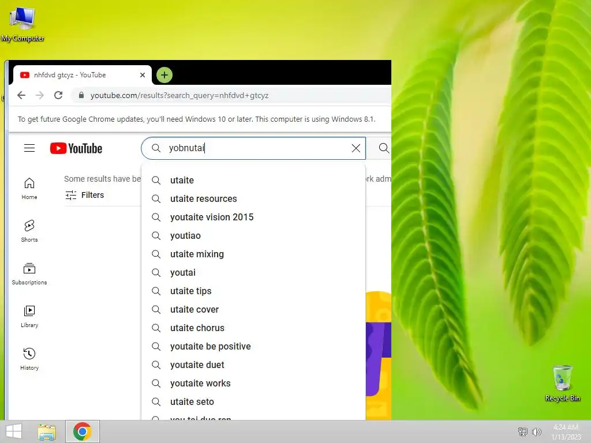591x443 pixels.
Task: Choose suggestion 'utaite mixing'
Action: point(253,254)
